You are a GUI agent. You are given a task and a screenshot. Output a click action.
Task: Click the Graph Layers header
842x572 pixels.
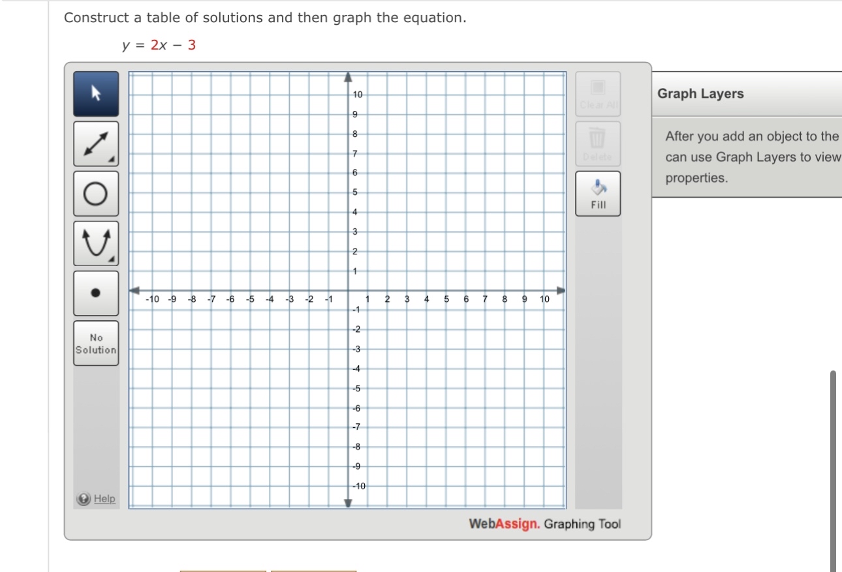click(701, 93)
